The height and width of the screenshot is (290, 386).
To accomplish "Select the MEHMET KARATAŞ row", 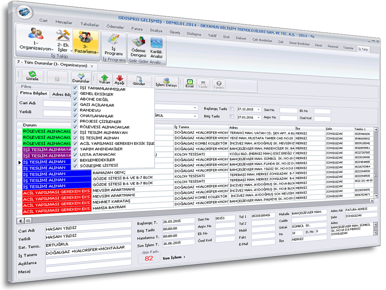I will (133, 201).
